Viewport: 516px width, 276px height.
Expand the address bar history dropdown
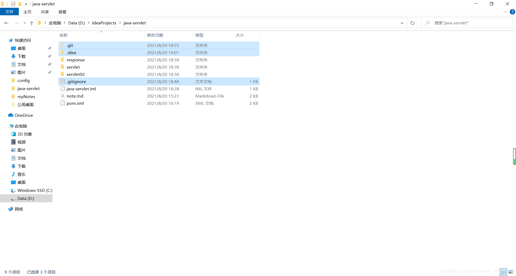click(402, 23)
